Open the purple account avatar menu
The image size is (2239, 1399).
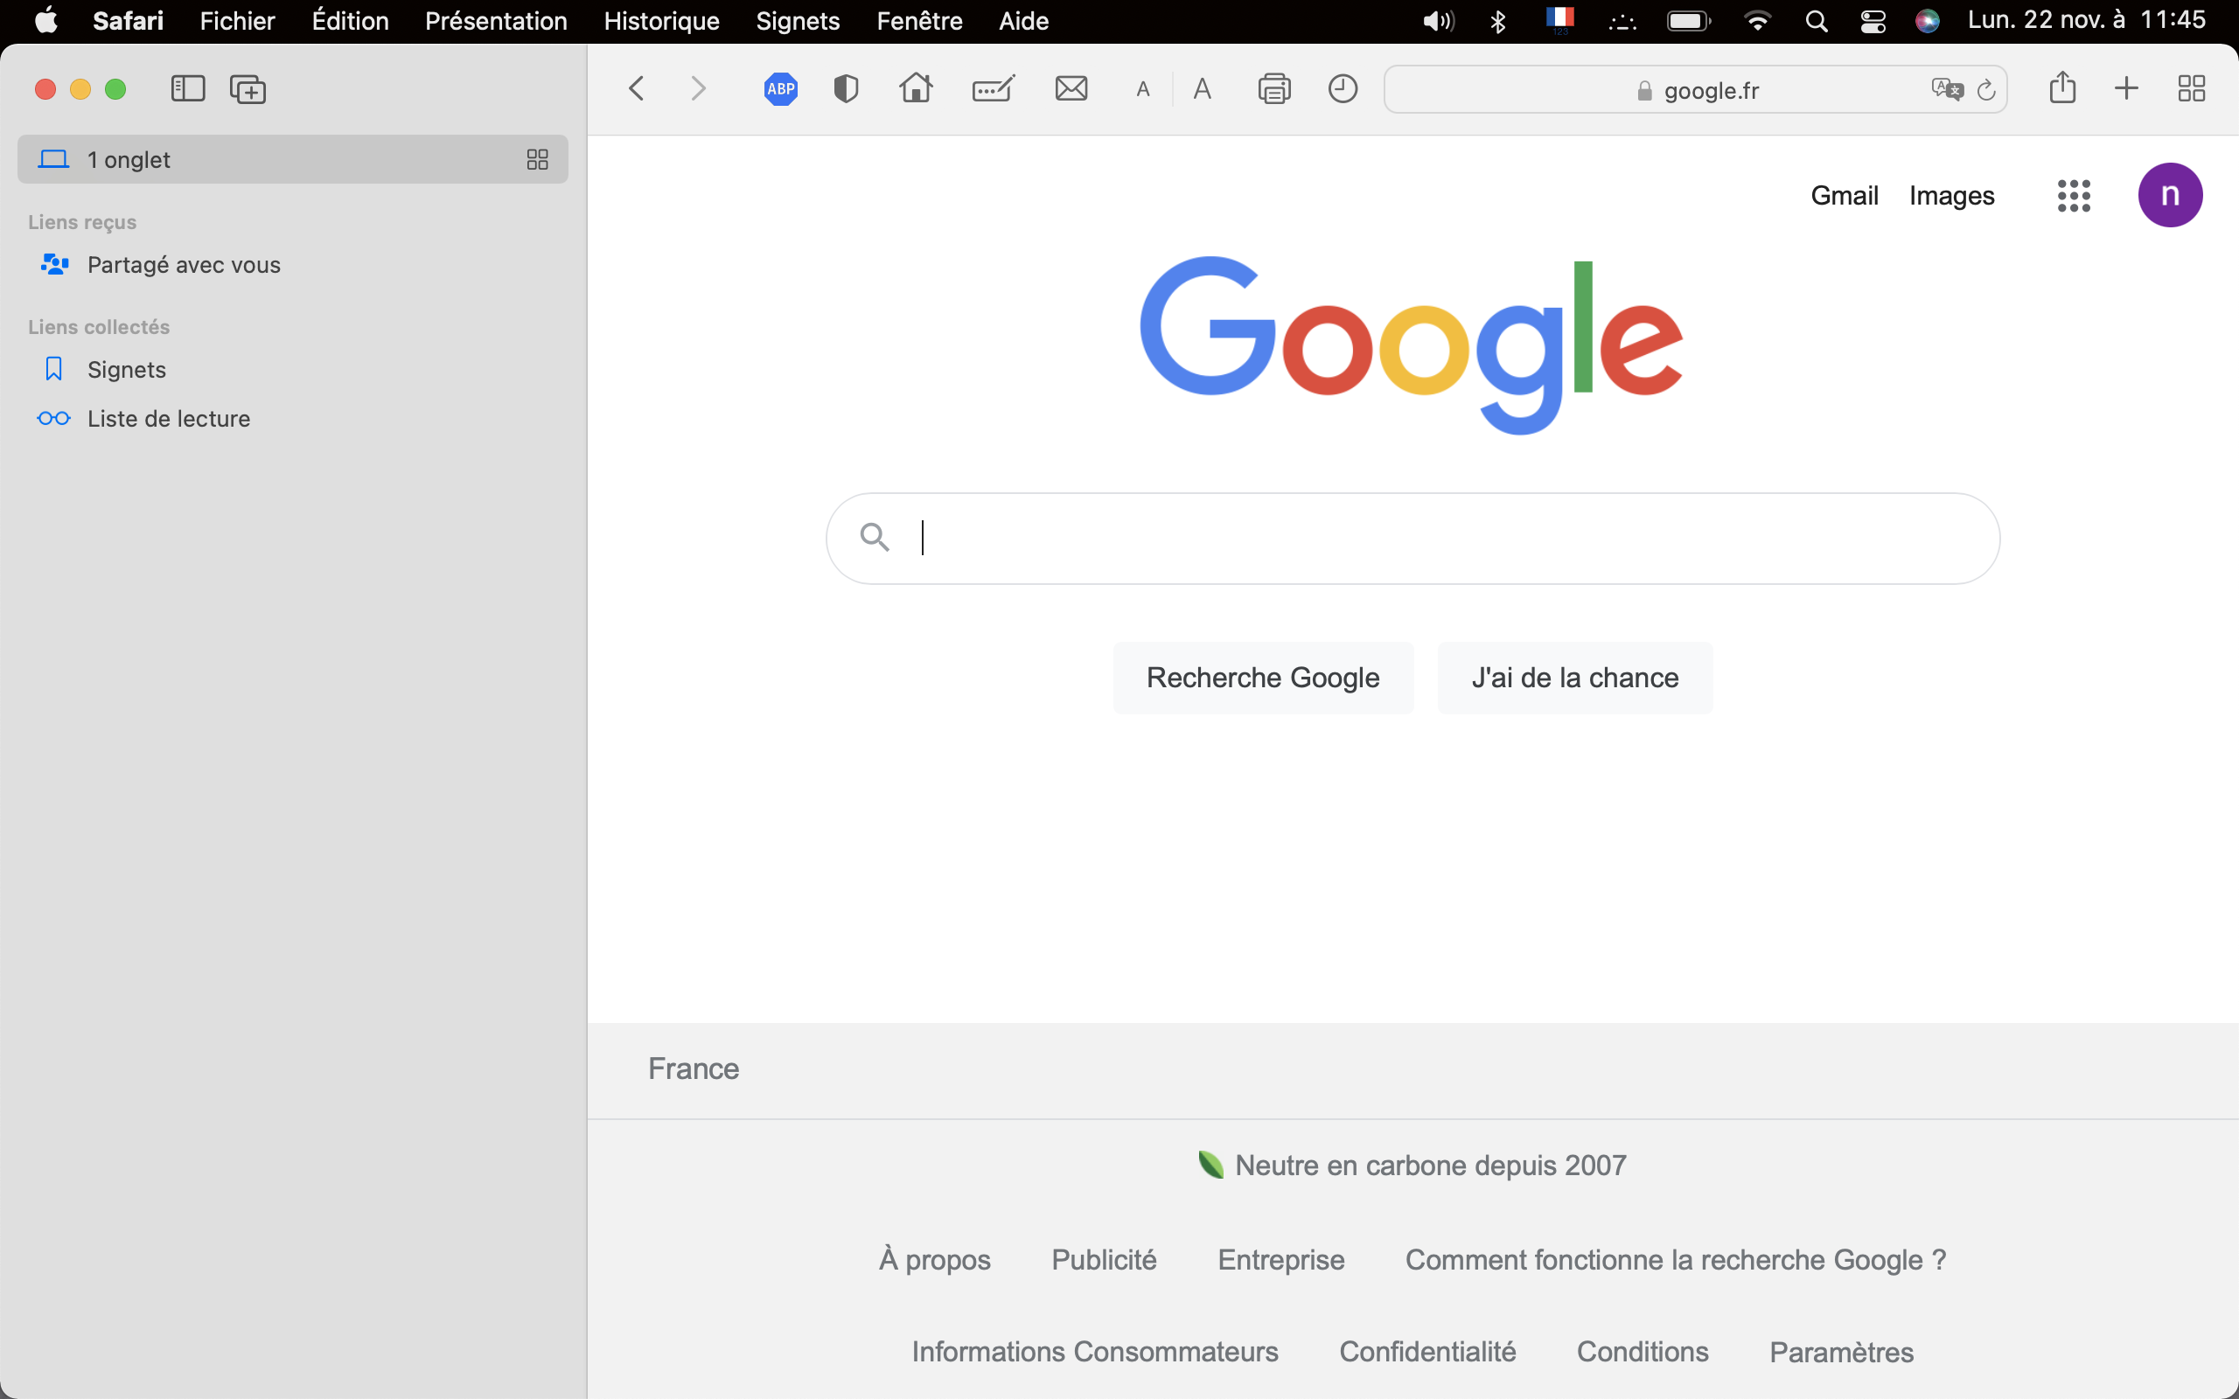(2170, 195)
